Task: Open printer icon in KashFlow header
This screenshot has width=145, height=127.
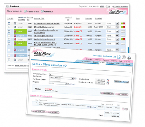Action: coord(129,58)
